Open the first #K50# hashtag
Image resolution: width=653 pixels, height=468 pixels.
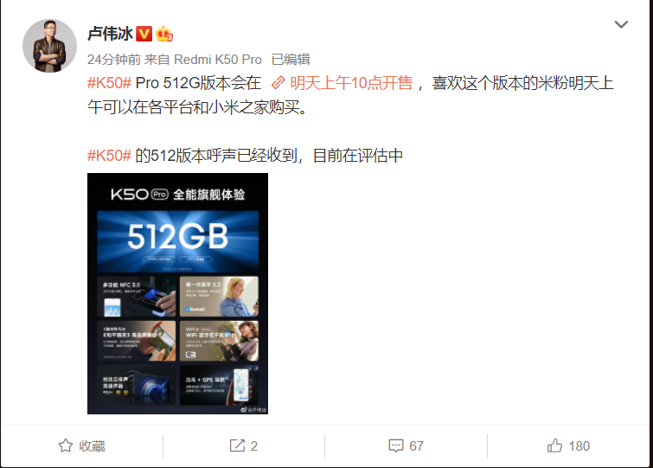(x=109, y=83)
